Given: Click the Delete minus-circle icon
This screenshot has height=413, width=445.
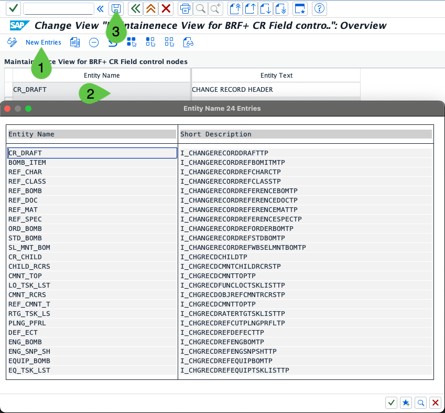Looking at the screenshot, I should [93, 43].
